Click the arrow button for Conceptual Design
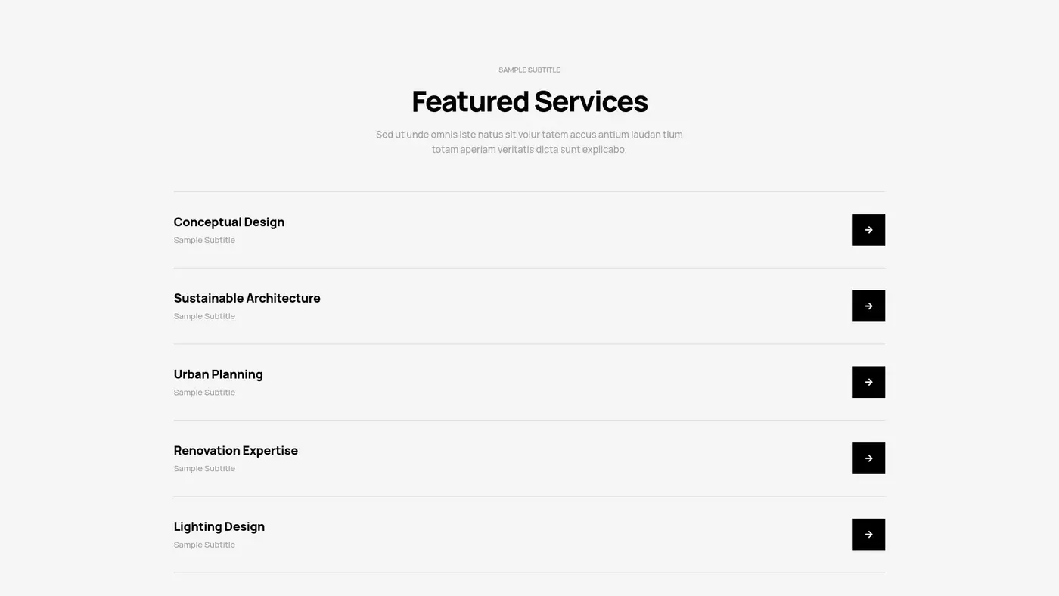1059x596 pixels. [868, 230]
